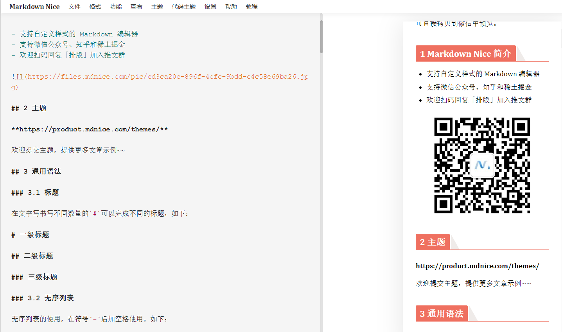Open the 代码主题 menu

[x=184, y=7]
